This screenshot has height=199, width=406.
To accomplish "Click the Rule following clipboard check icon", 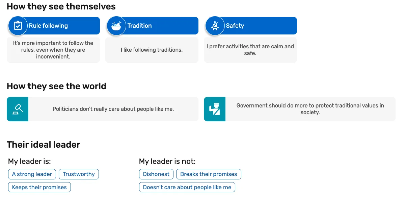I will 18,26.
